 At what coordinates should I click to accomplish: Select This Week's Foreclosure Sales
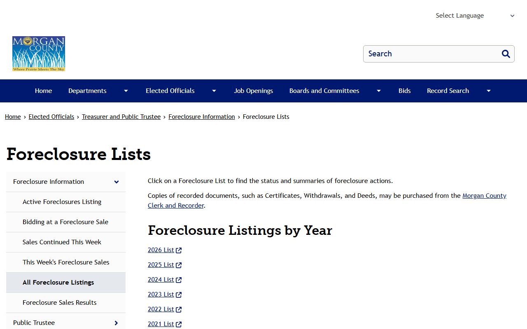[66, 262]
